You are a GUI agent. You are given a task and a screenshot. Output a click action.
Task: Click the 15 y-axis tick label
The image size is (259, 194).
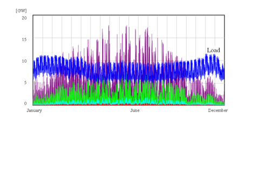24,39
